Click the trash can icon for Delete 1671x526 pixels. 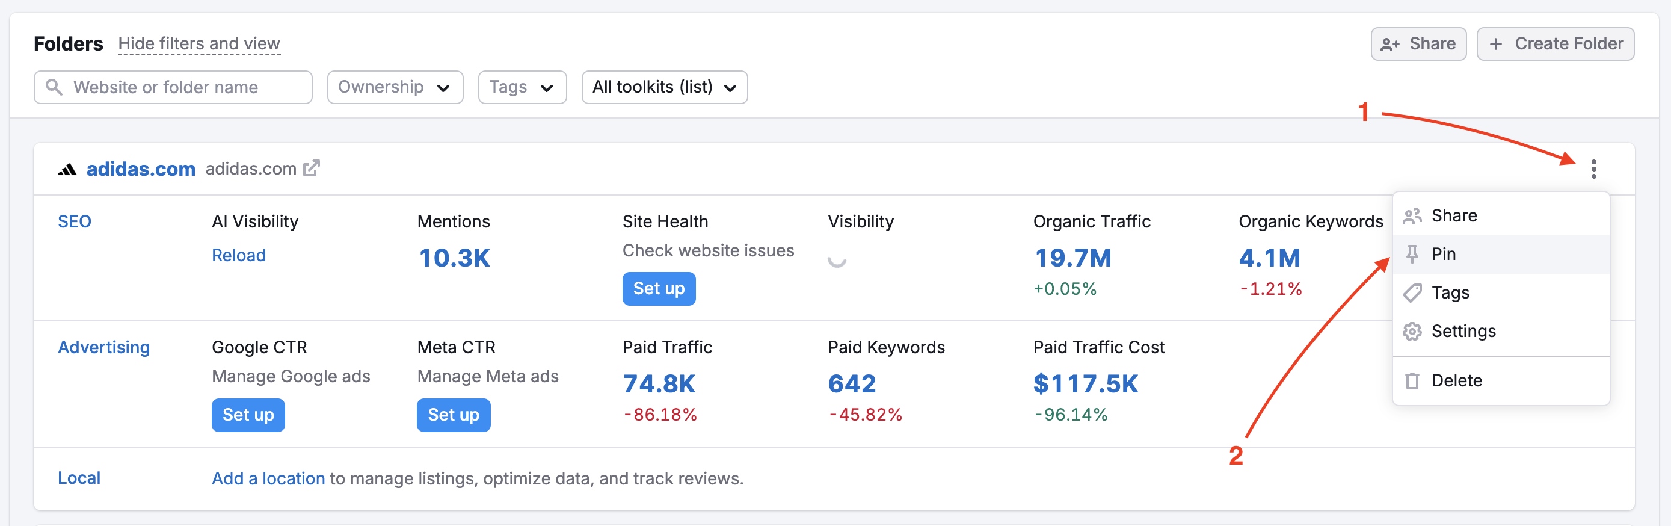[x=1412, y=380]
